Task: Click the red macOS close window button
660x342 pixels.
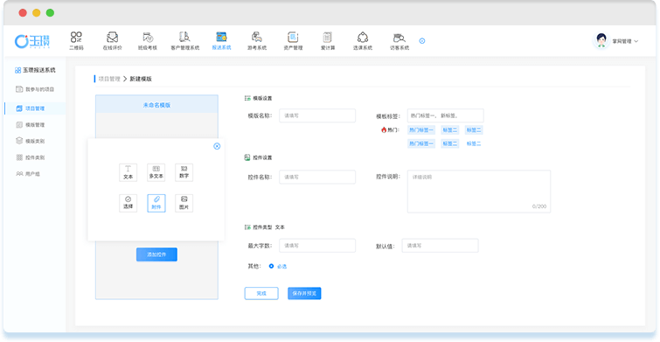Action: coord(23,12)
